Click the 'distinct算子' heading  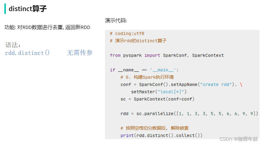tap(28, 9)
